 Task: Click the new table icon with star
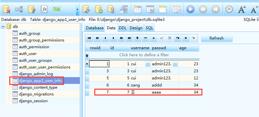coord(137,9)
